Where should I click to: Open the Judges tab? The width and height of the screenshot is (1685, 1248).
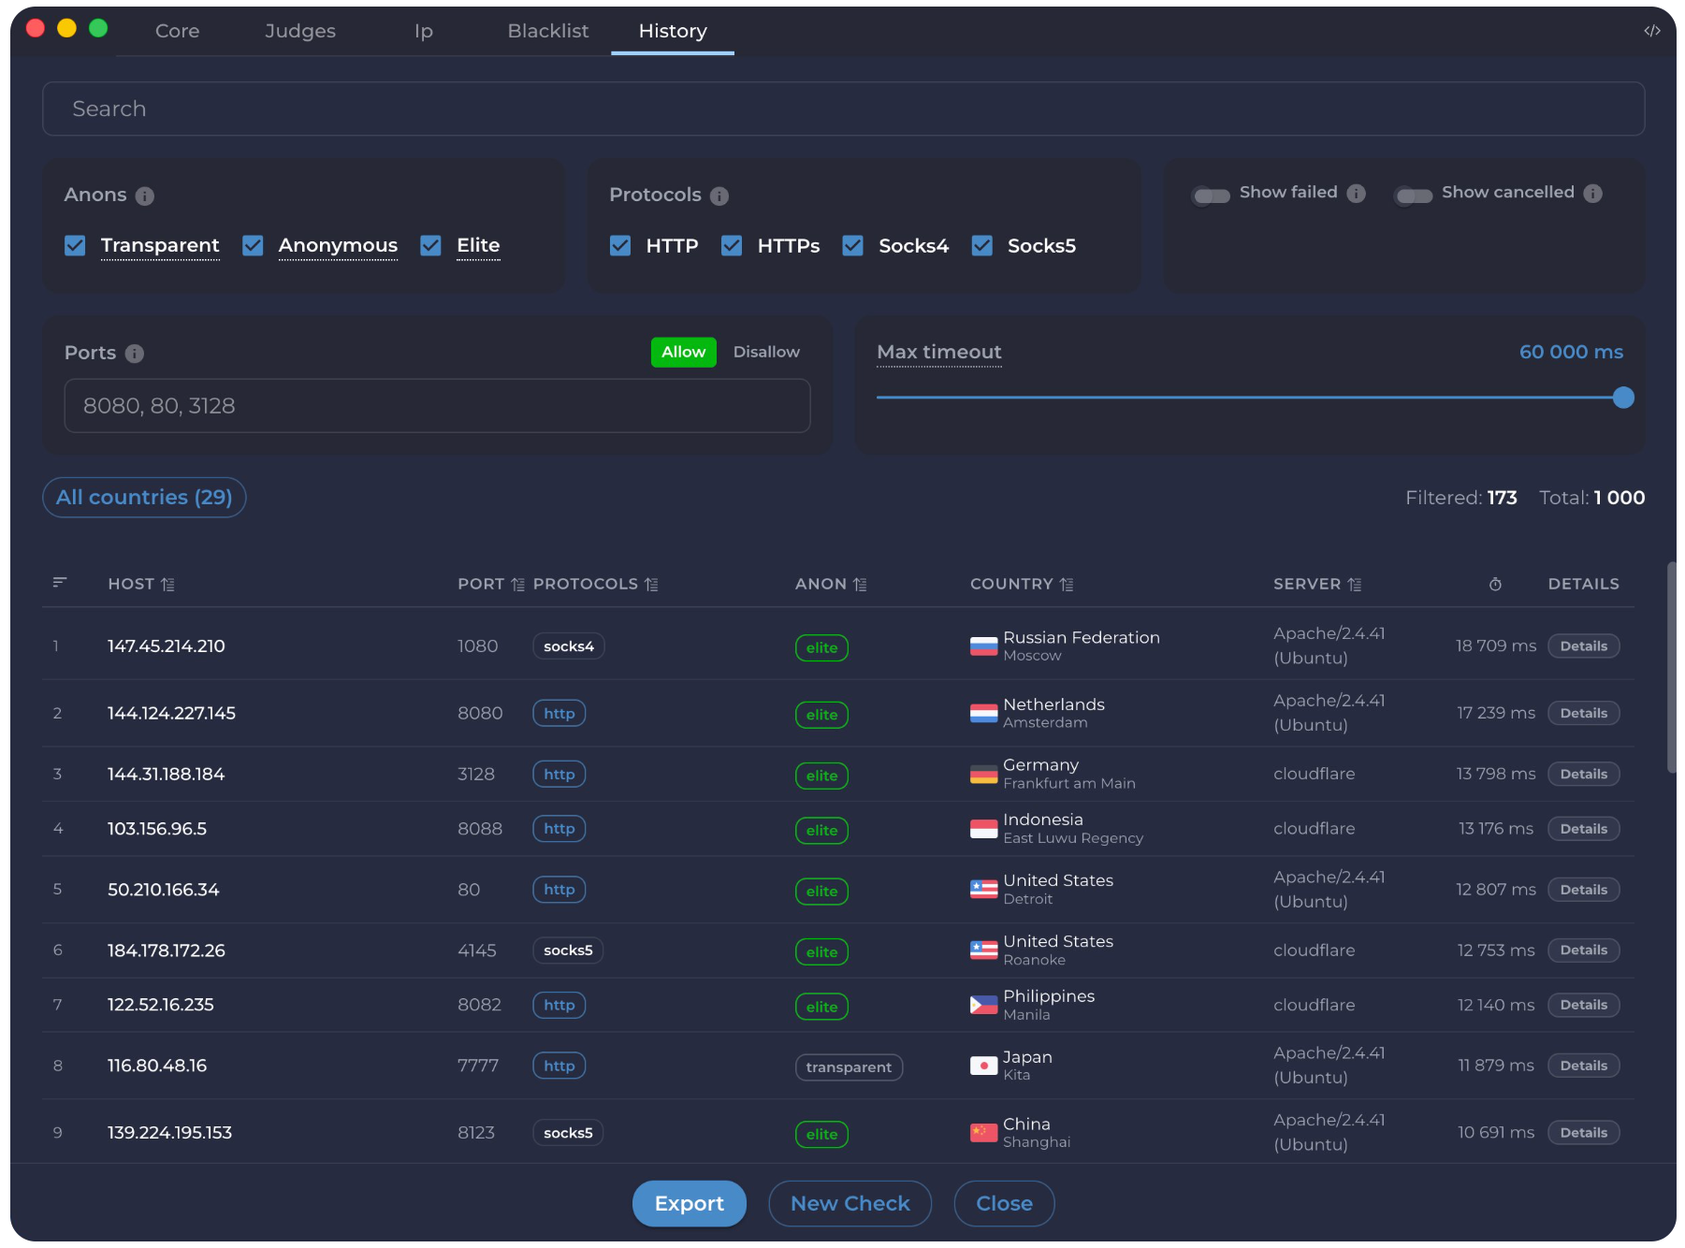pyautogui.click(x=299, y=31)
